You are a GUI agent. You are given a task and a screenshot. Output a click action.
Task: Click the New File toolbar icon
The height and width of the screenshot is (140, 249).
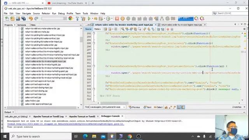(x=7, y=19)
